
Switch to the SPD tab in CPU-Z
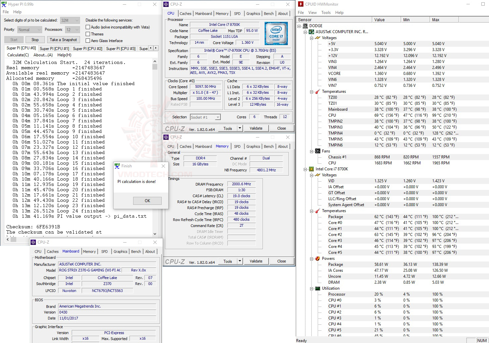237,13
